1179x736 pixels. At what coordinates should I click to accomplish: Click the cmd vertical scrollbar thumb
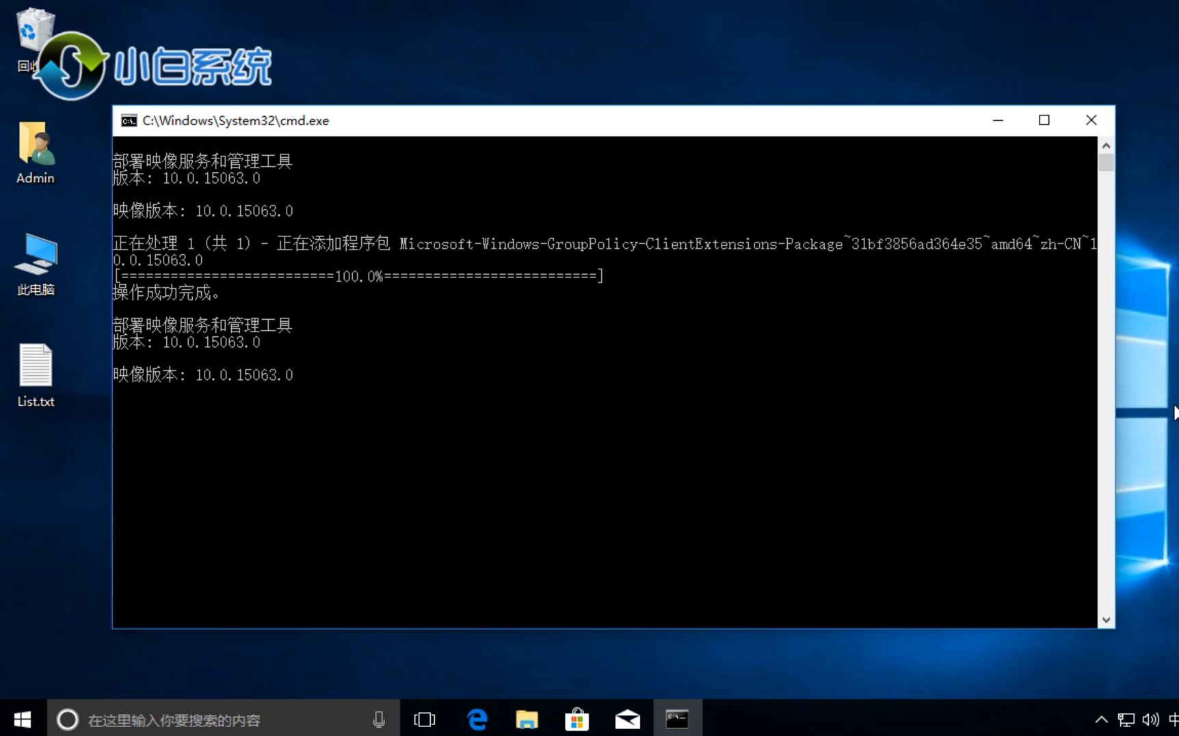pos(1106,163)
